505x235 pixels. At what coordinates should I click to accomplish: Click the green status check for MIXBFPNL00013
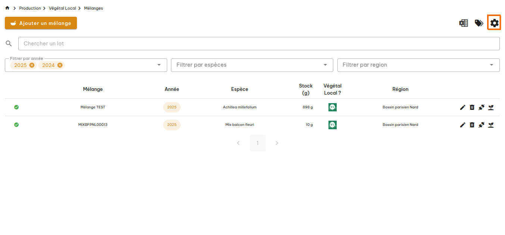pyautogui.click(x=16, y=125)
